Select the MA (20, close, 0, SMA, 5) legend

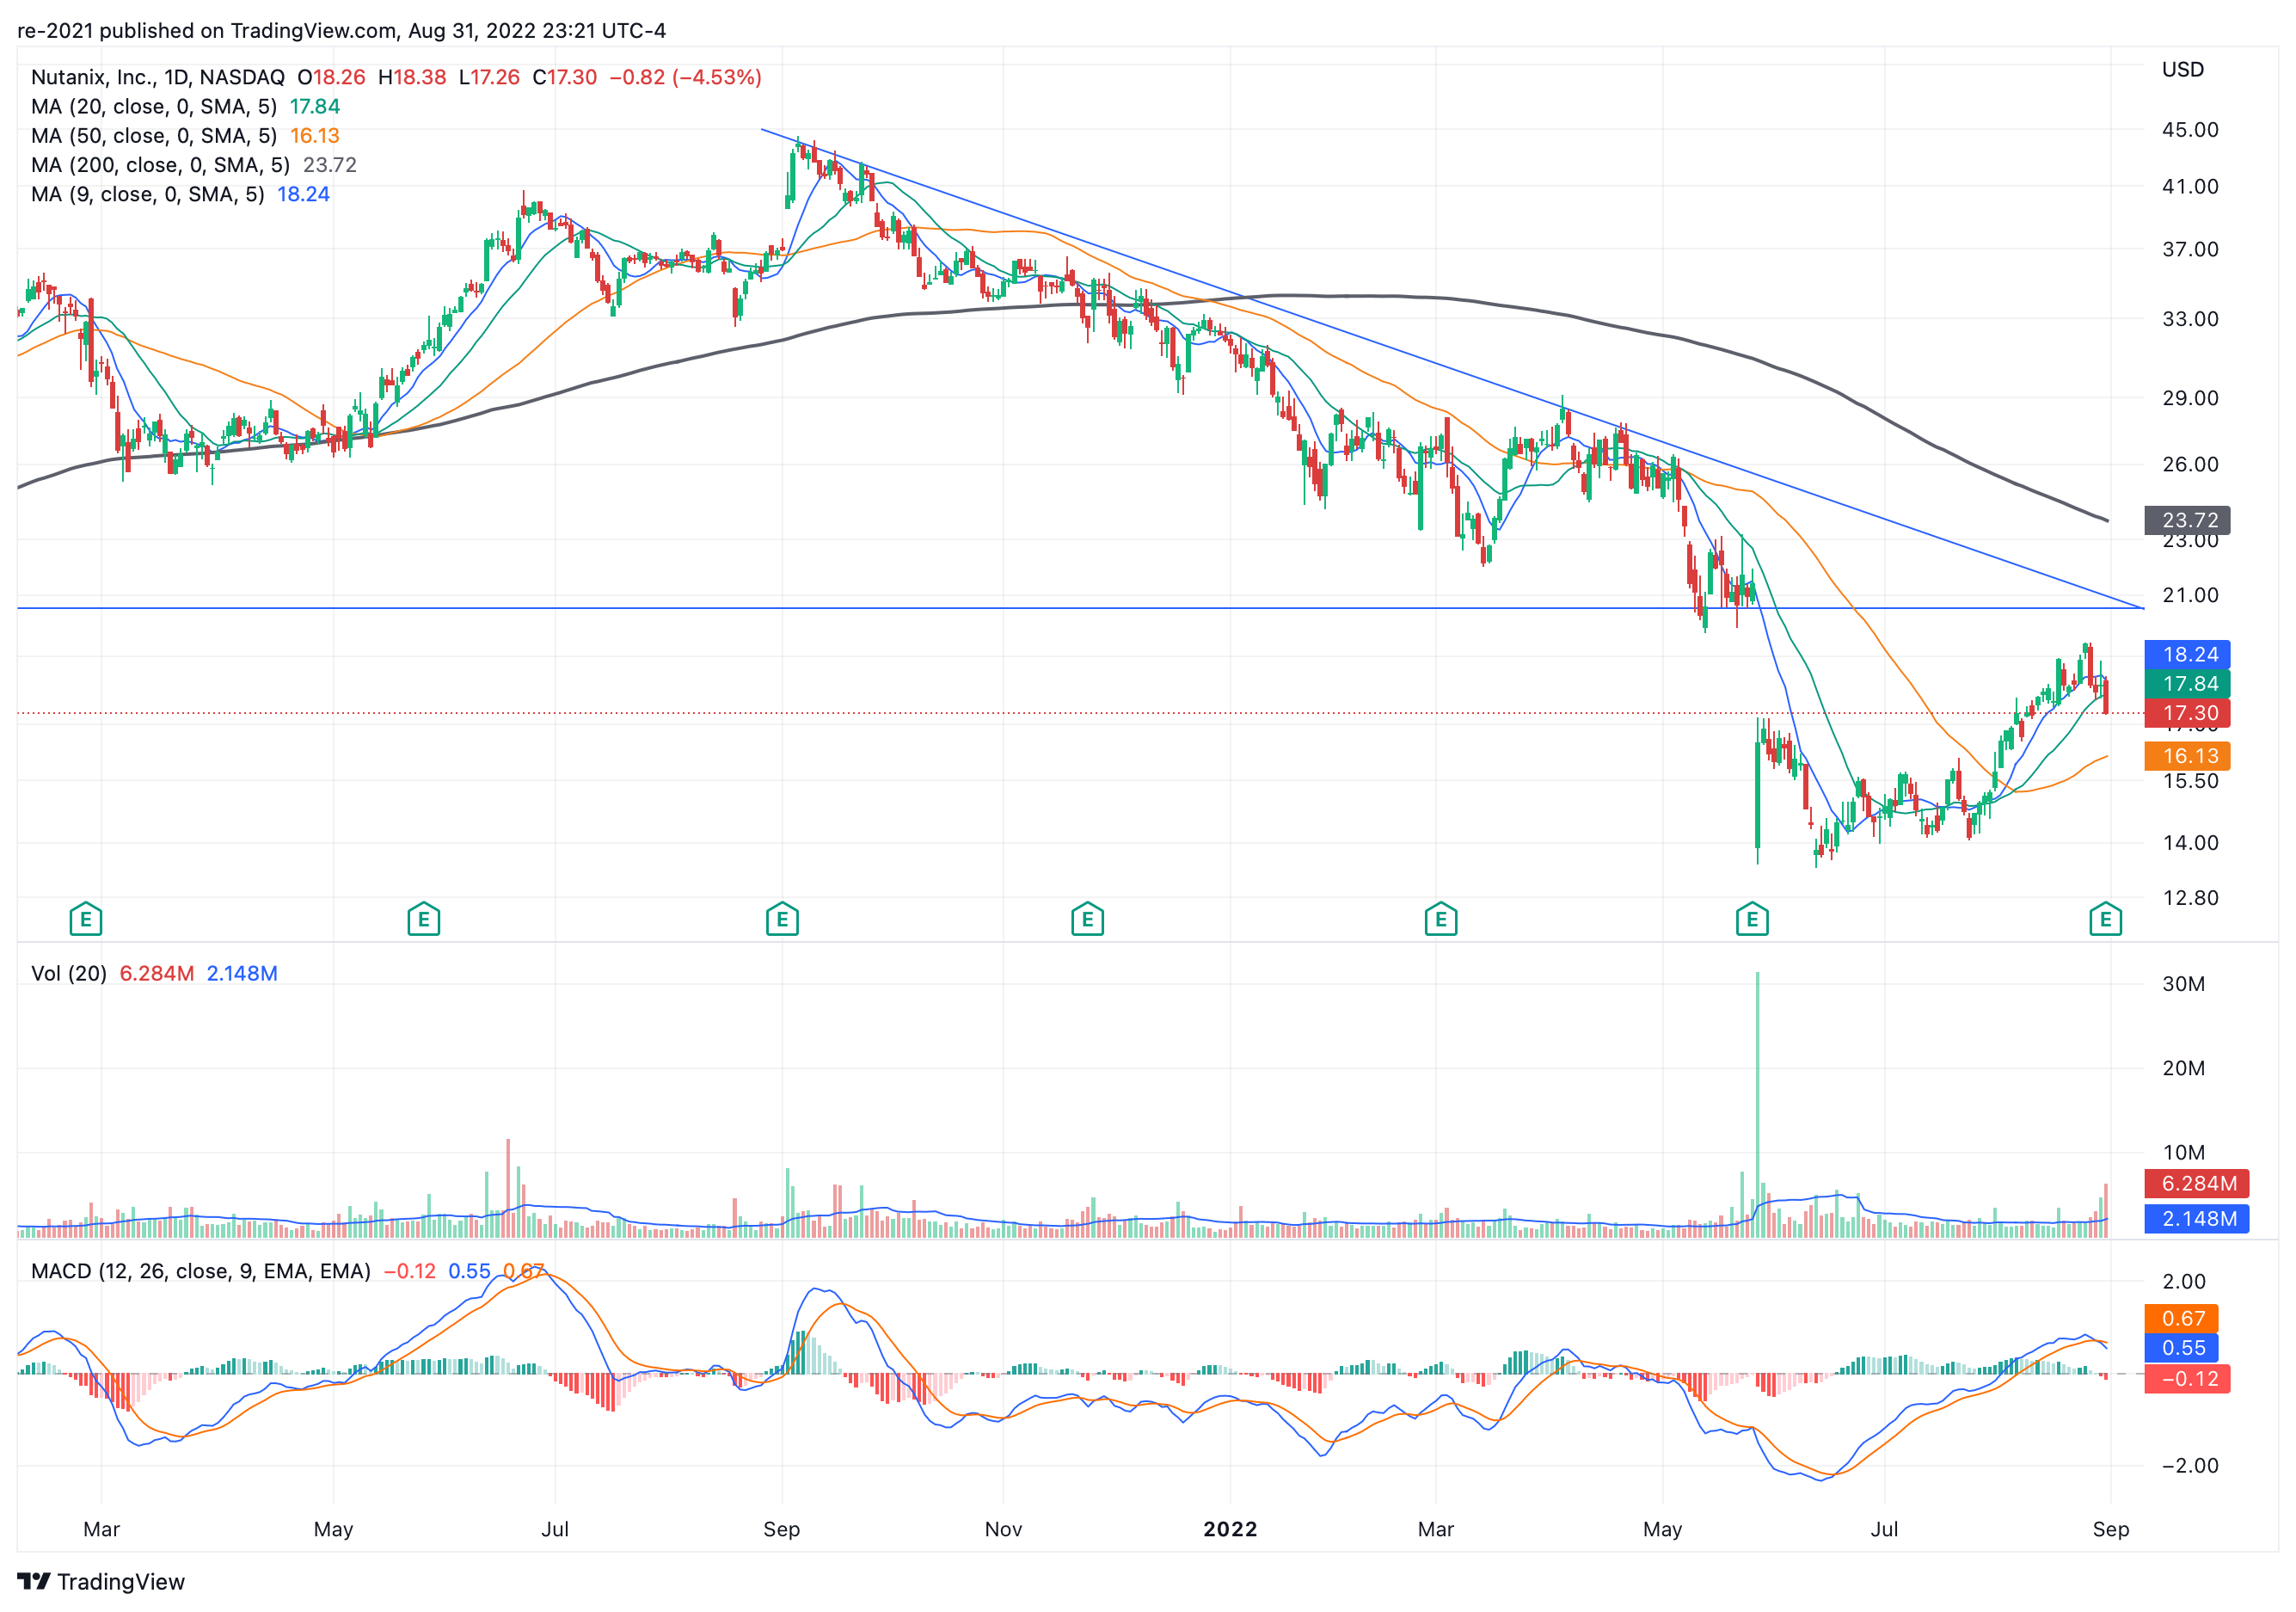(154, 106)
